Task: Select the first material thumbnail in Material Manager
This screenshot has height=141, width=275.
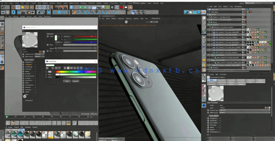Action: click(x=8, y=135)
